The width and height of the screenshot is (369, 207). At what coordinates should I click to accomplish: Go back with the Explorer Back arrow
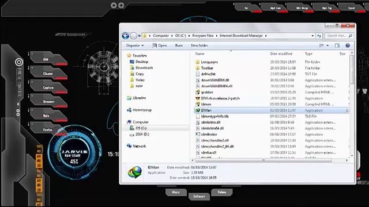126,36
